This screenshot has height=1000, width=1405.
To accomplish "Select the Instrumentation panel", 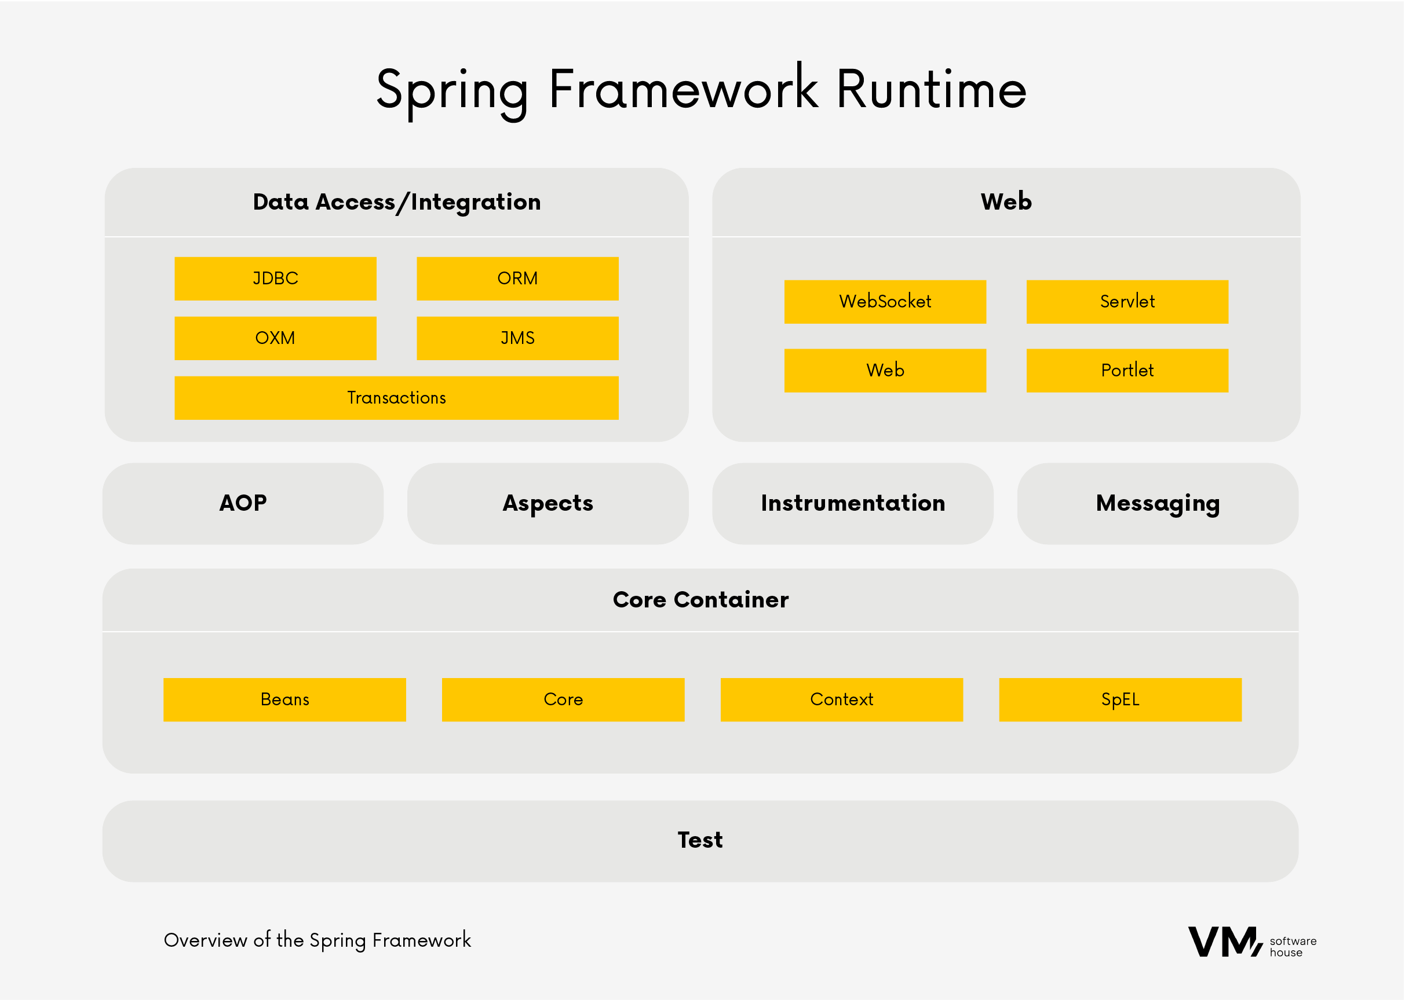I will coord(852,503).
